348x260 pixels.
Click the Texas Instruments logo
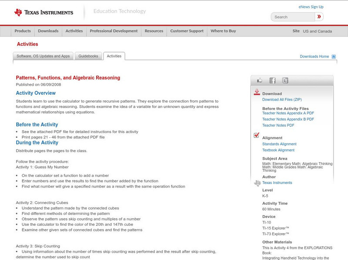[44, 13]
